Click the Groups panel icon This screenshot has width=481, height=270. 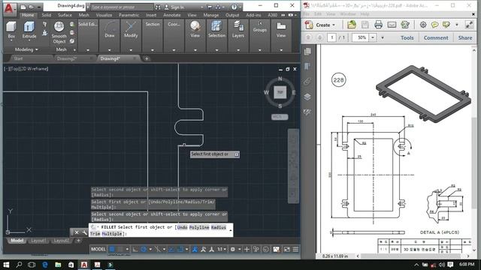[260, 23]
